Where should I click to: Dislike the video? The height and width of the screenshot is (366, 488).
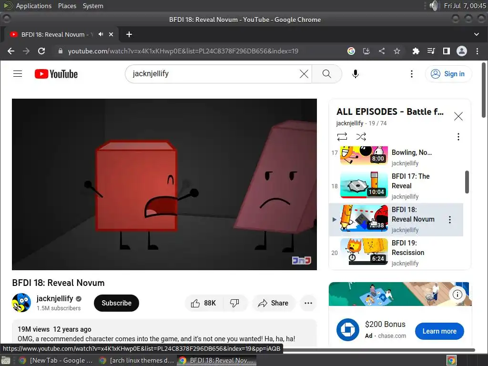coord(234,303)
